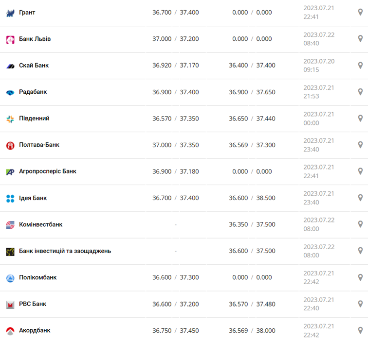Open Банк інвестицій та заощаджень link
This screenshot has width=368, height=339.
tap(65, 251)
